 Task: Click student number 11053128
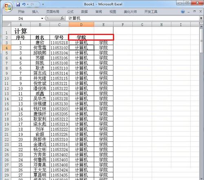(x=59, y=99)
